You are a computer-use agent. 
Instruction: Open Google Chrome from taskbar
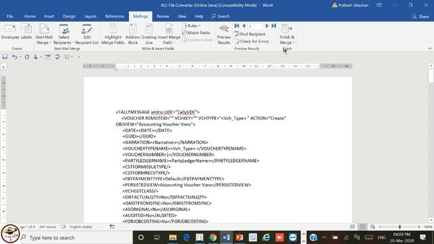tap(213, 238)
